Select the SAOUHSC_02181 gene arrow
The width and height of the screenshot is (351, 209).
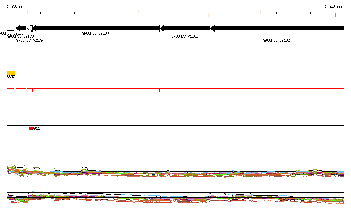pos(185,28)
